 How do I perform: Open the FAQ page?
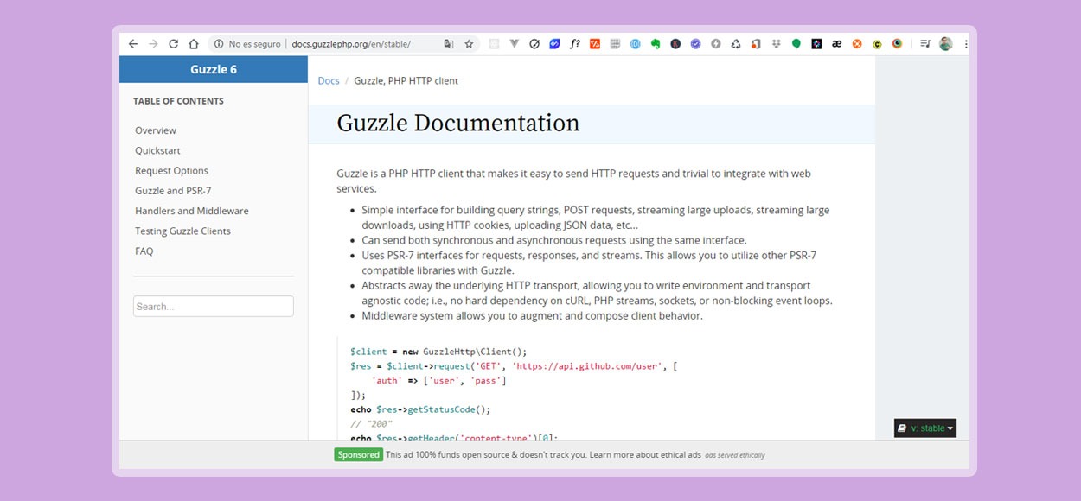[144, 251]
